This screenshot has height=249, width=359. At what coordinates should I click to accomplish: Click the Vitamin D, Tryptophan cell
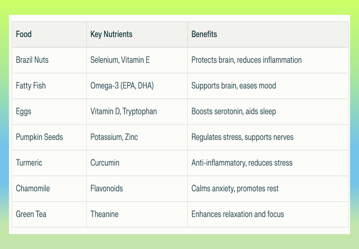(123, 111)
